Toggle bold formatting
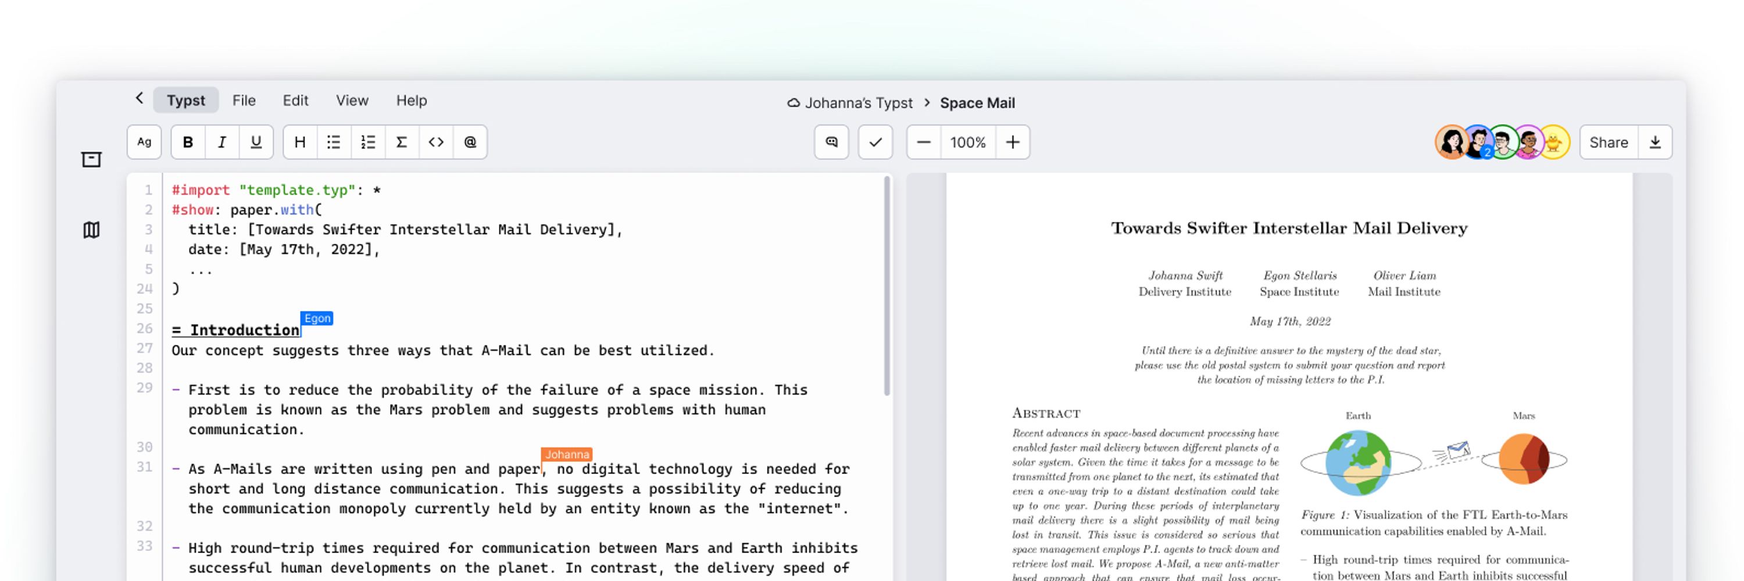This screenshot has height=581, width=1744. pos(188,142)
